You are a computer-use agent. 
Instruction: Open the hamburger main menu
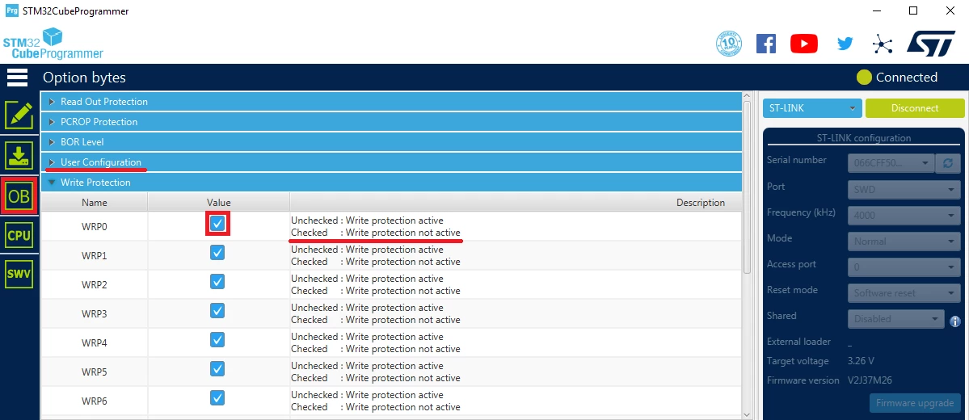click(x=17, y=78)
